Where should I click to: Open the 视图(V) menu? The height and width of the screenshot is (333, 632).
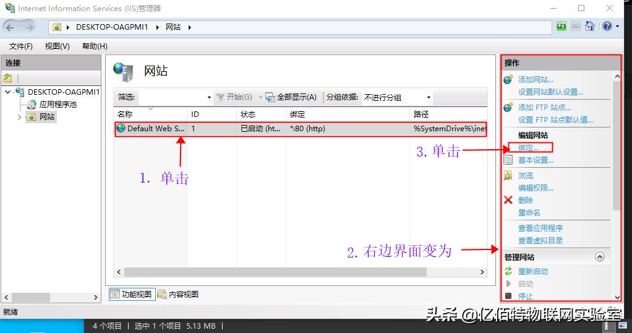pos(57,46)
